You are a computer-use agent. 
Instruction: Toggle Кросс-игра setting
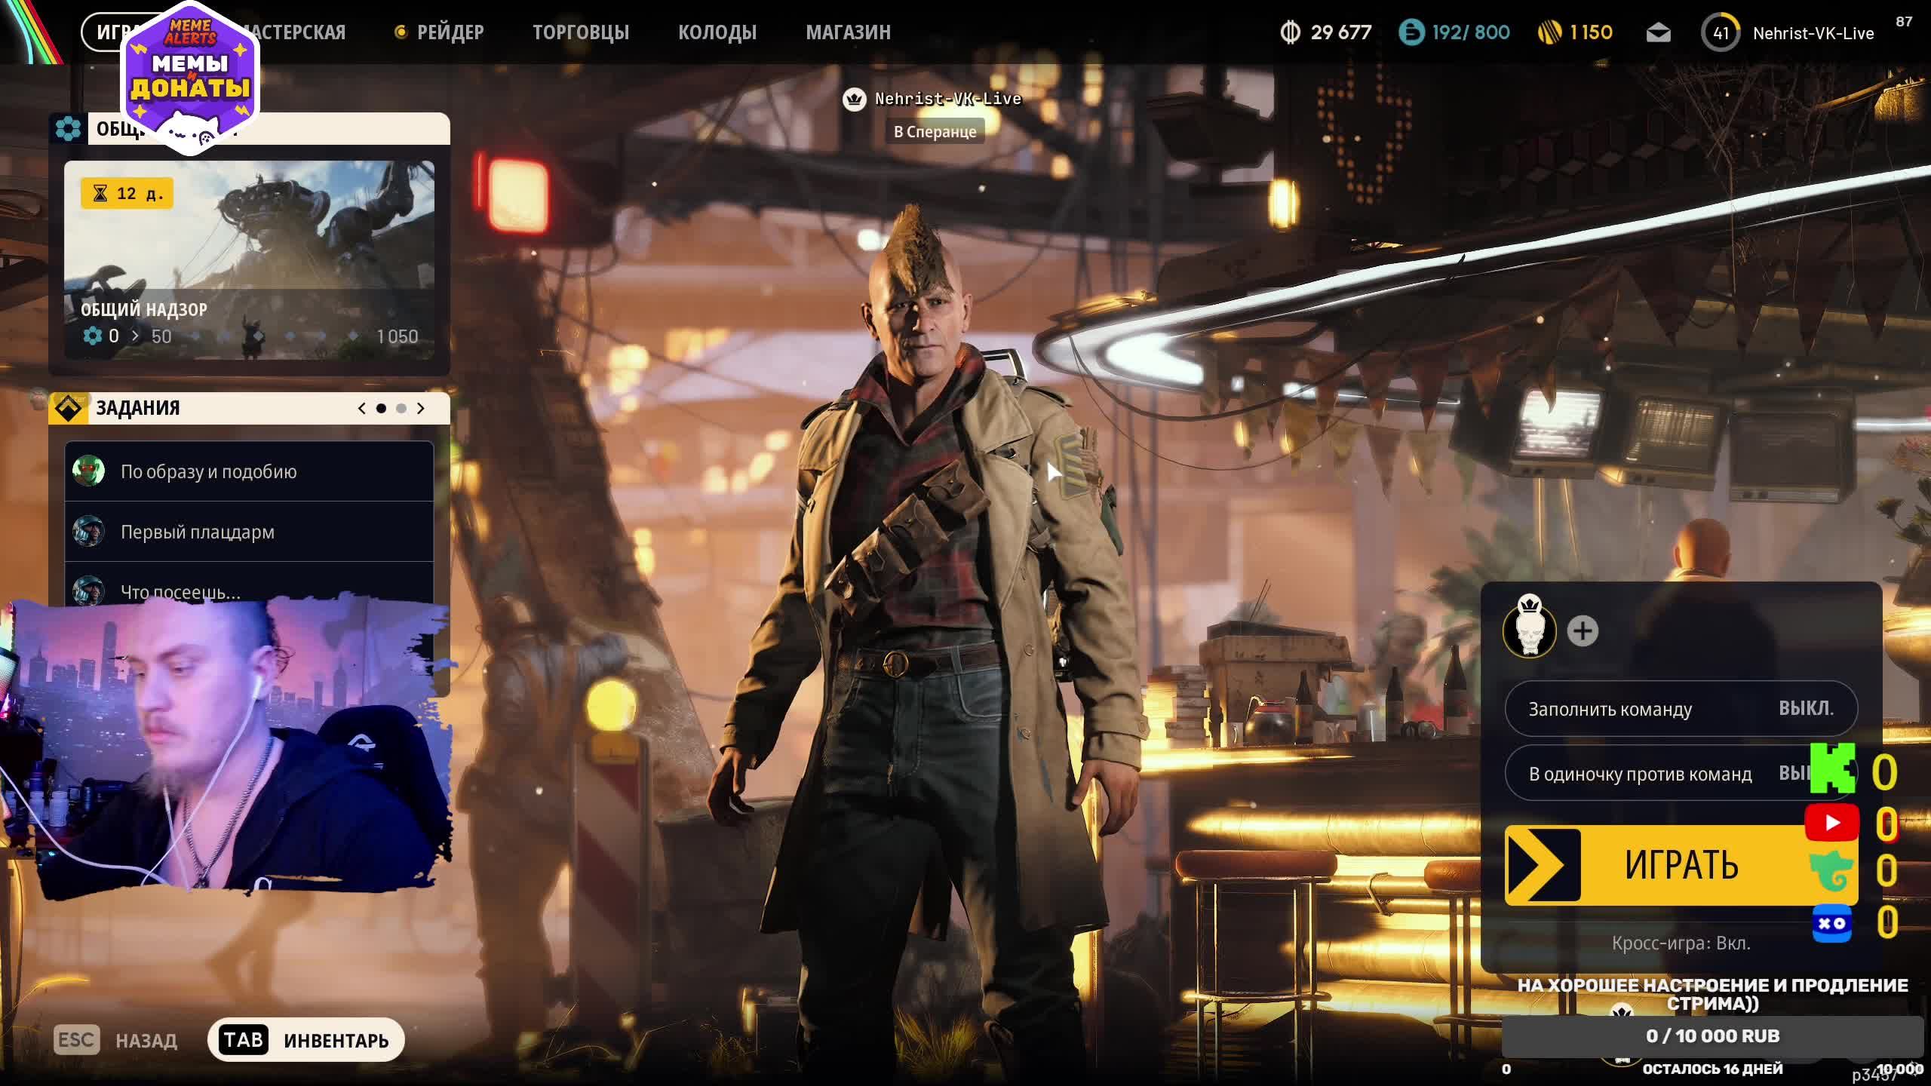[x=1681, y=943]
